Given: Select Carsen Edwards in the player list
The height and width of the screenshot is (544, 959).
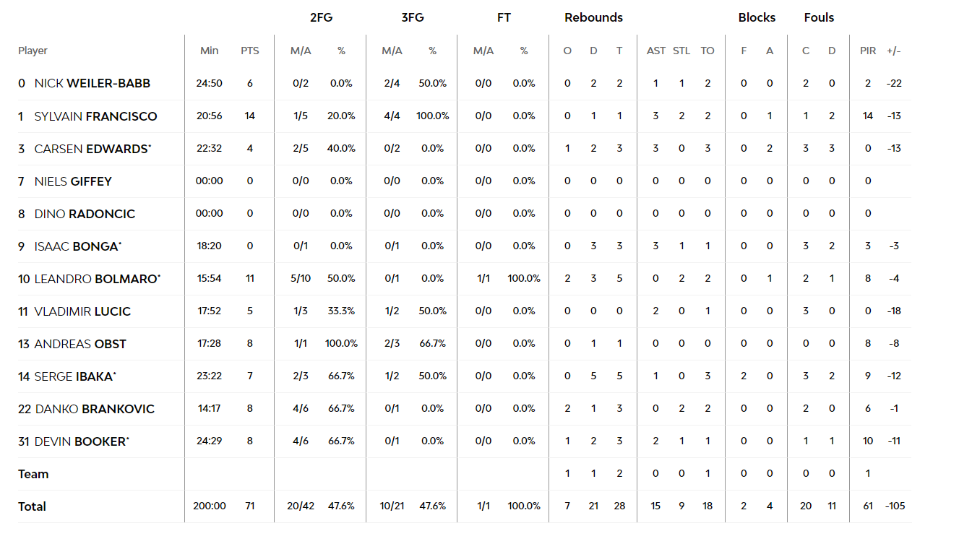Looking at the screenshot, I should point(91,149).
